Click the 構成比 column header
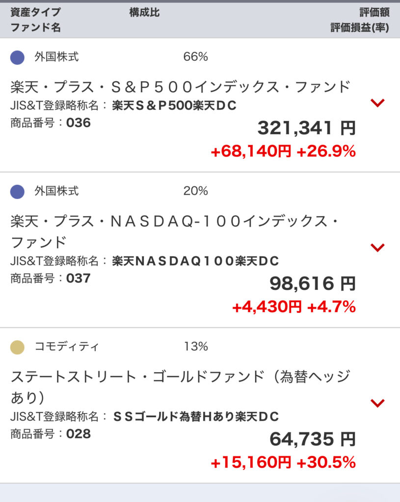400x502 pixels. [x=144, y=13]
